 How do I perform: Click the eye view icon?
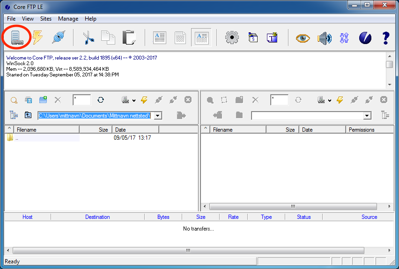303,38
